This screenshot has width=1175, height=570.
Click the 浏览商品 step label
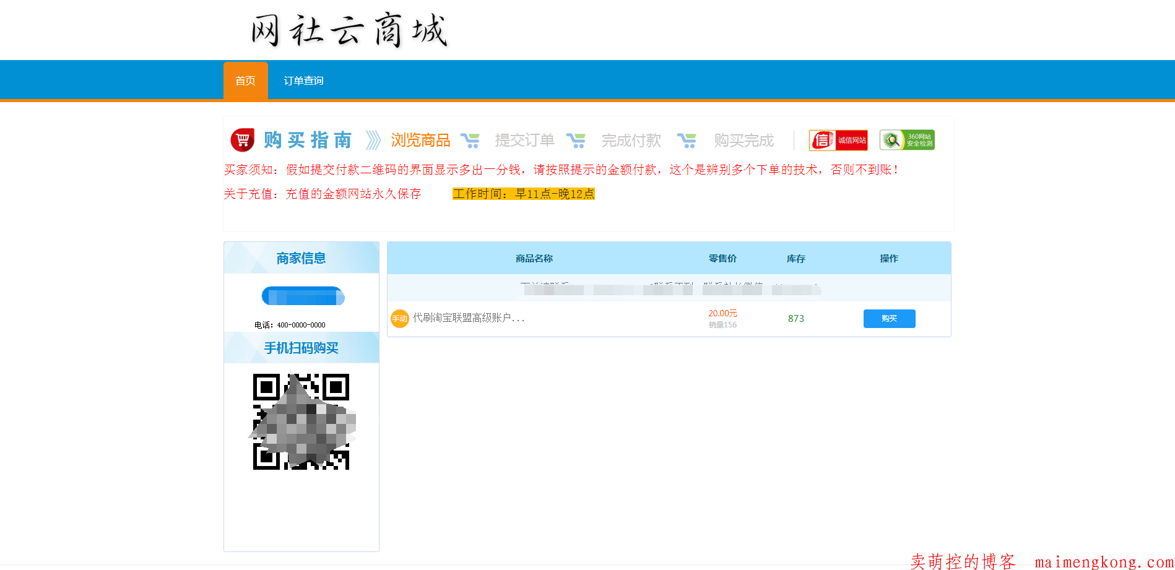[420, 140]
